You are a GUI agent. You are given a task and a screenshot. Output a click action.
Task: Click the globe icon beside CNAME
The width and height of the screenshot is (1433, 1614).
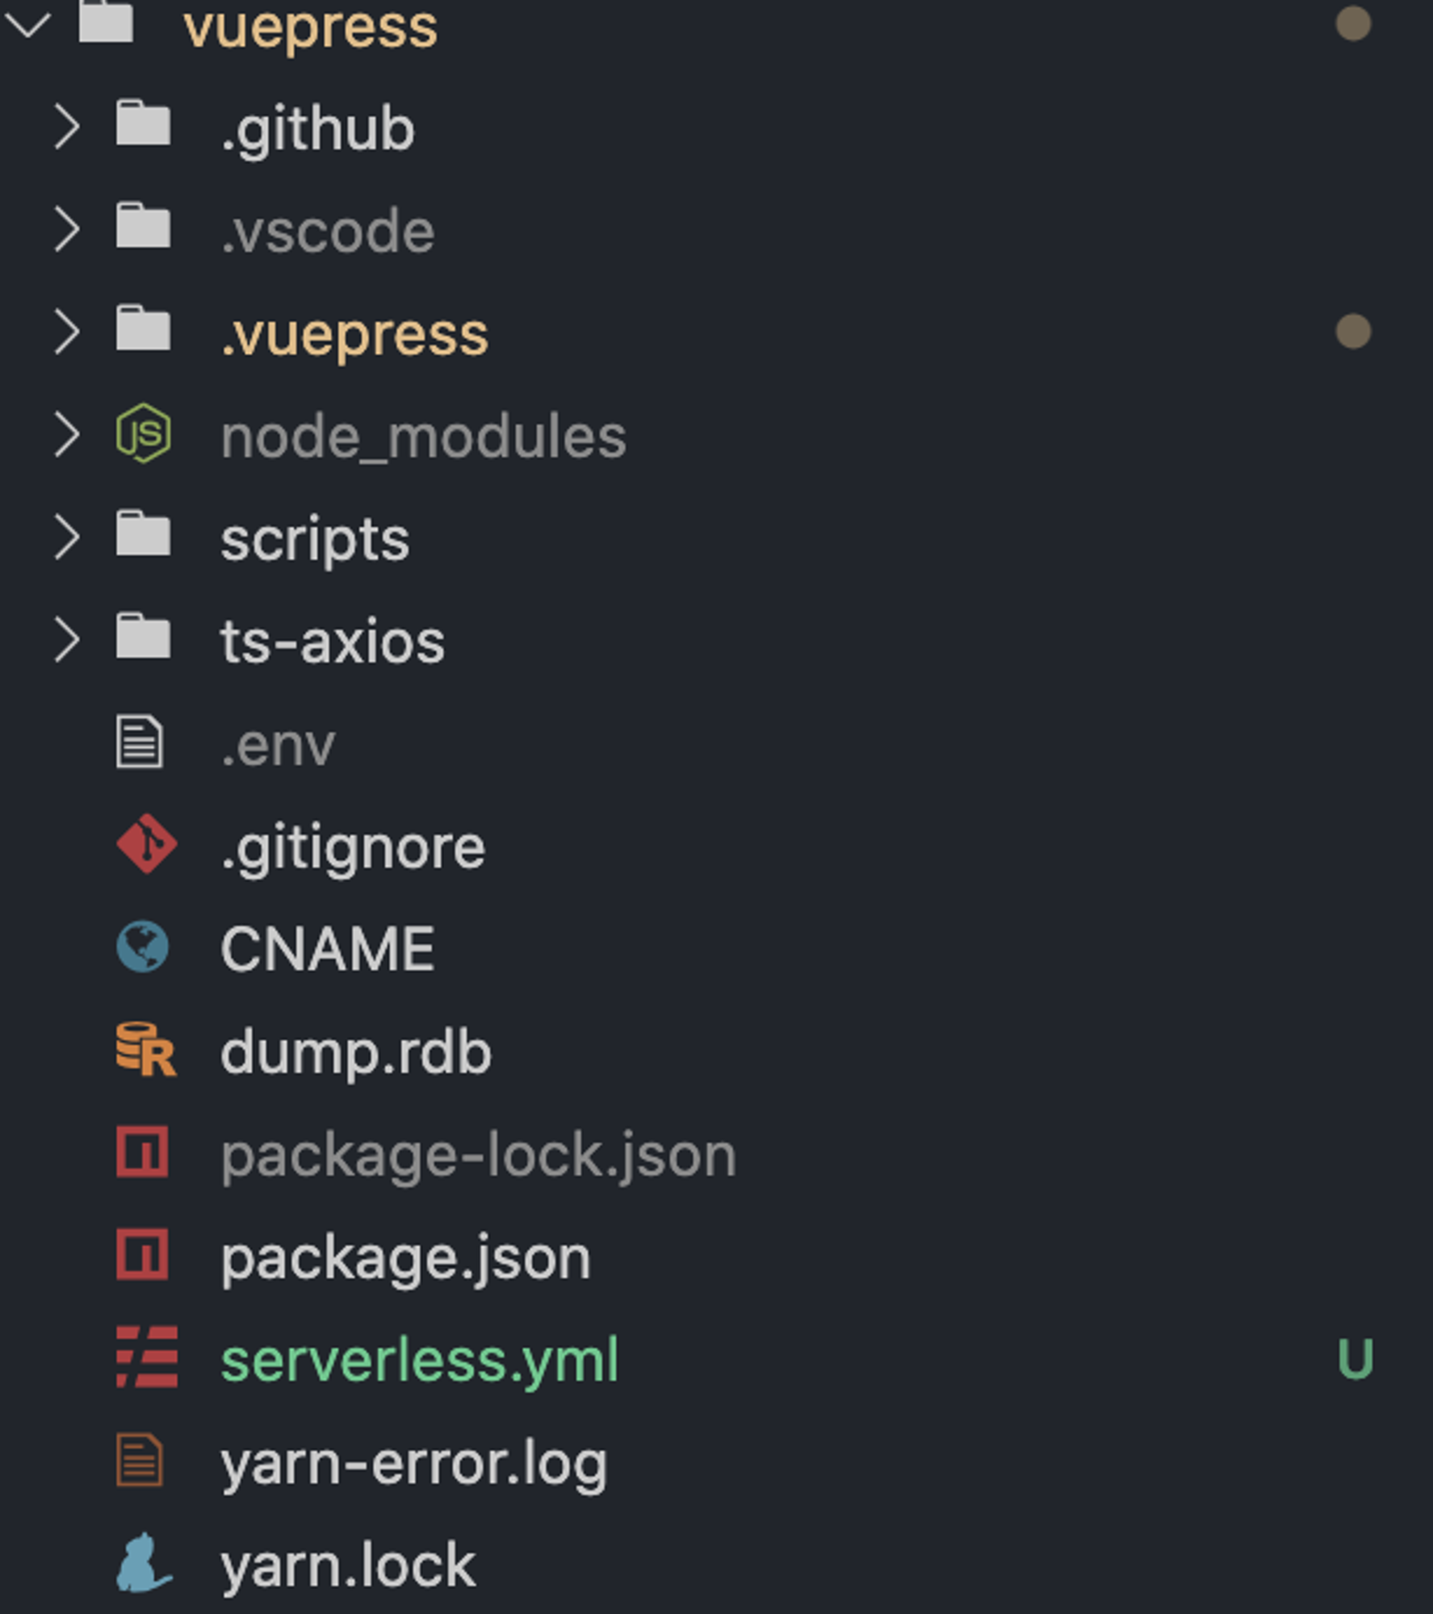click(143, 947)
